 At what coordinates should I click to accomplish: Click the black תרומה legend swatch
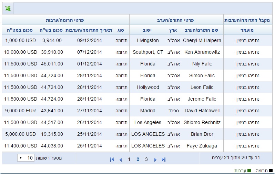point(271,171)
